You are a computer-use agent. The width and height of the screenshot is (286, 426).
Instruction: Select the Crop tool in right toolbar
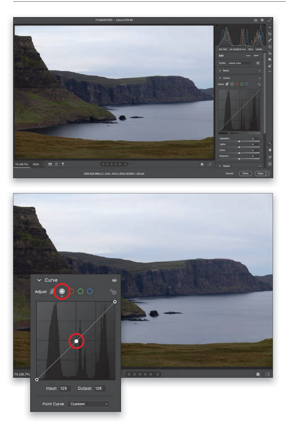[x=270, y=34]
